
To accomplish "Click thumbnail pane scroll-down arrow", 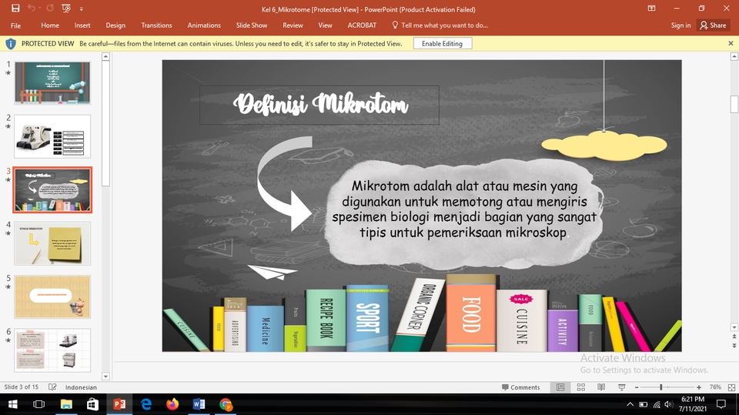I will (x=105, y=377).
